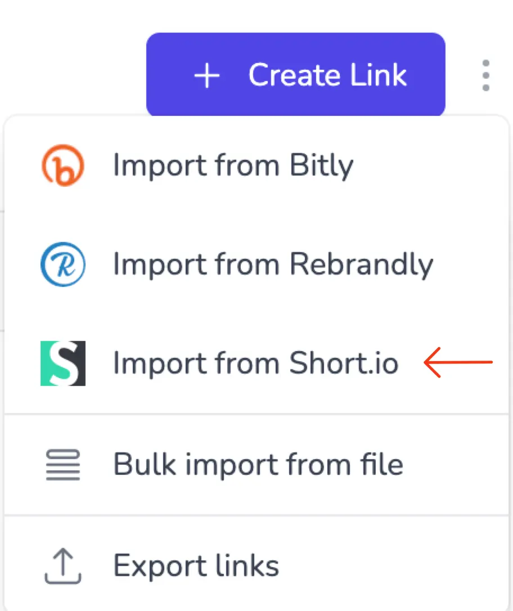Image resolution: width=513 pixels, height=611 pixels.
Task: Click the Import from Short.io entry with red arrow
Action: (x=256, y=363)
